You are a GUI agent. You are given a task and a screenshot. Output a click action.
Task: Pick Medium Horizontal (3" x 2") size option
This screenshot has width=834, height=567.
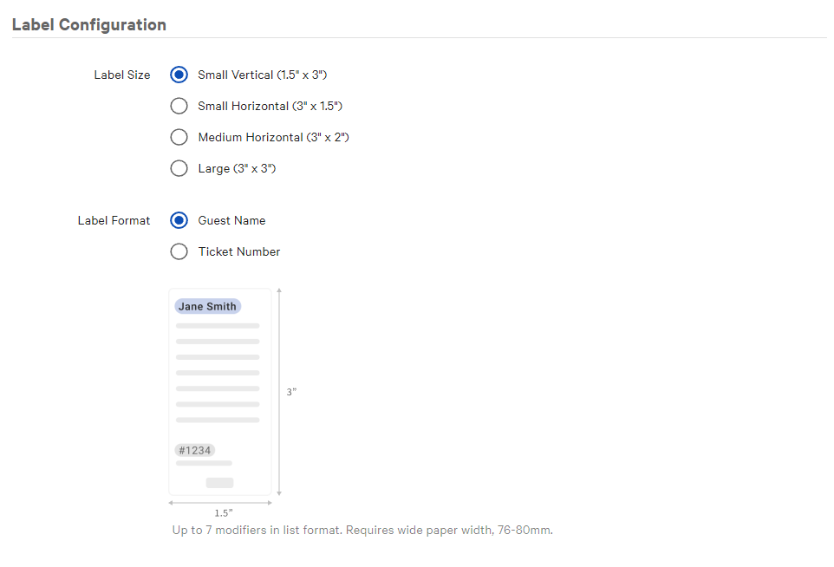(x=179, y=137)
